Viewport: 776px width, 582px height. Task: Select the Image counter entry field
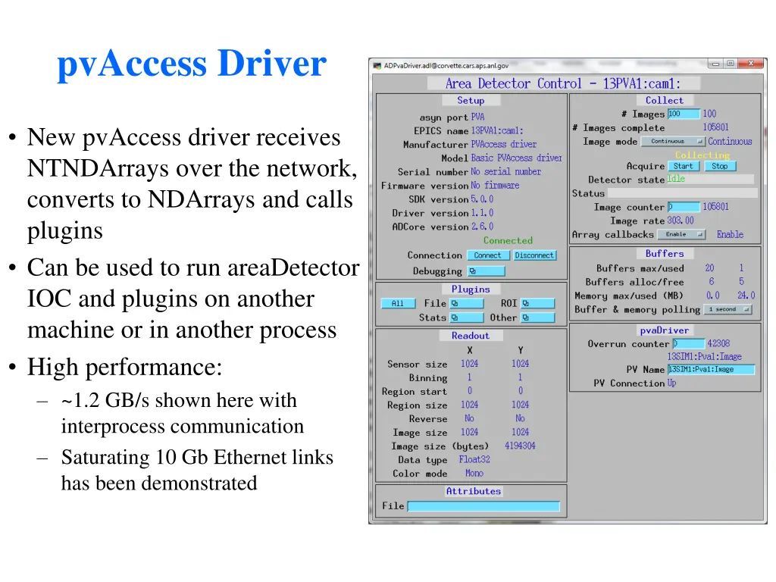(x=683, y=206)
